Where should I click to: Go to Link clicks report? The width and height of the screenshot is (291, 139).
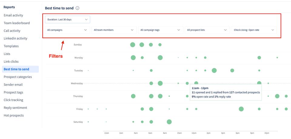coord(11,61)
